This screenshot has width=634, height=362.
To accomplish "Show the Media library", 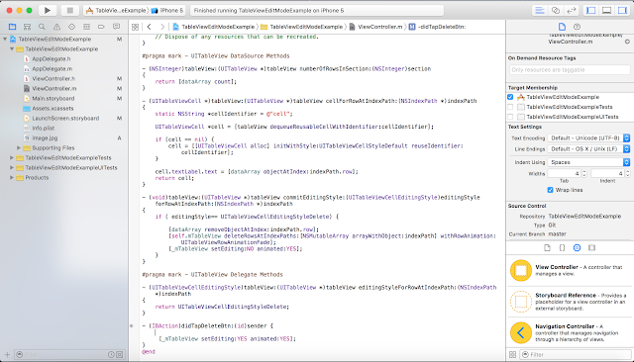I will point(592,248).
